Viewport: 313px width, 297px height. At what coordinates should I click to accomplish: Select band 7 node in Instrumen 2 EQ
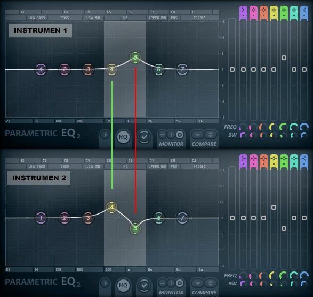pos(182,218)
